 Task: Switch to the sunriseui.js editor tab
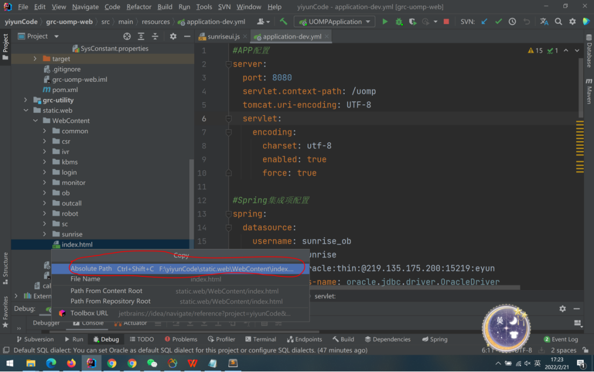click(223, 37)
